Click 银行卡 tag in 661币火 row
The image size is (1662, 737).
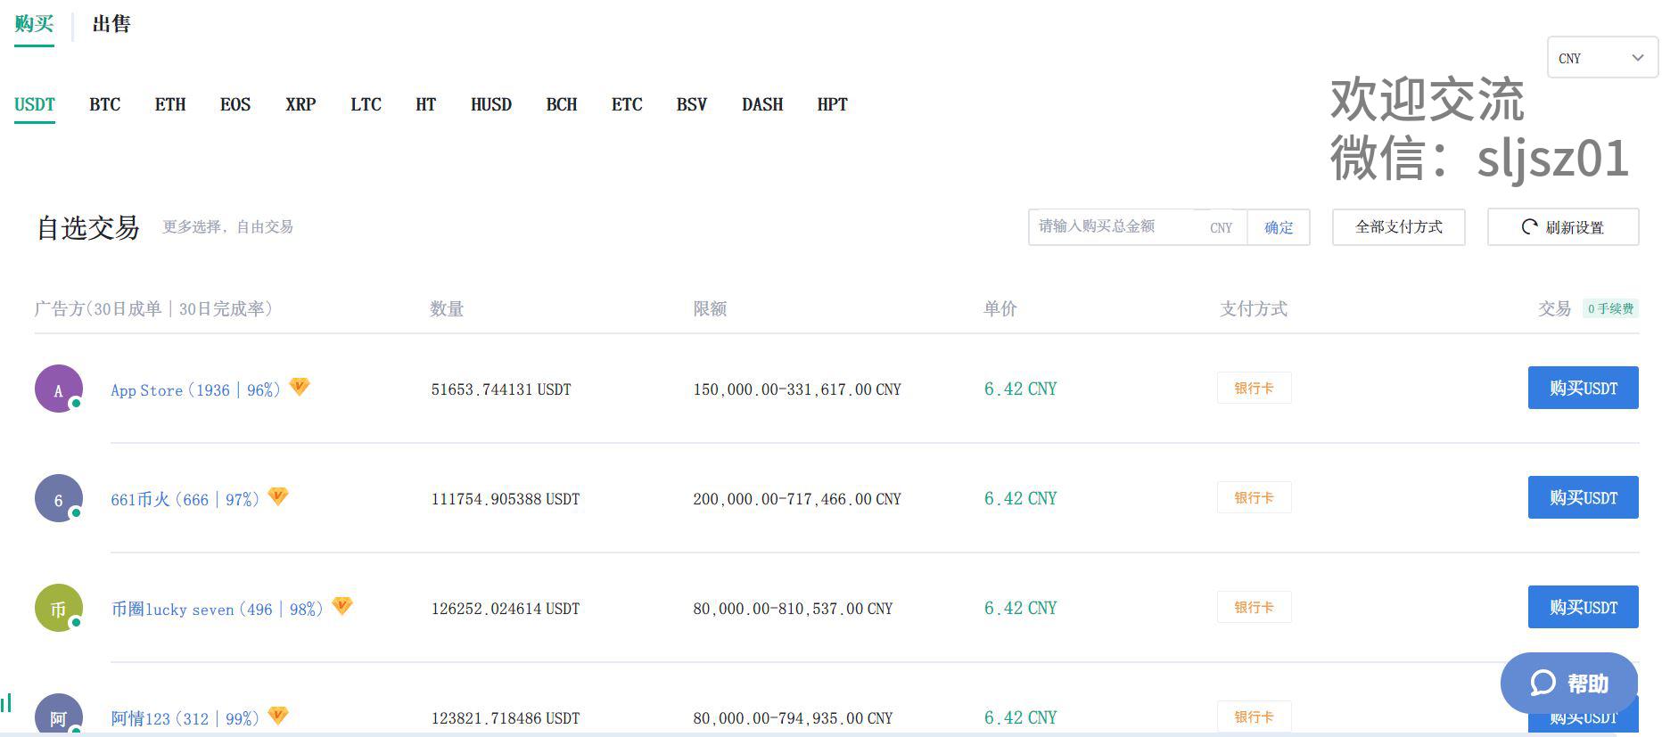click(x=1254, y=497)
